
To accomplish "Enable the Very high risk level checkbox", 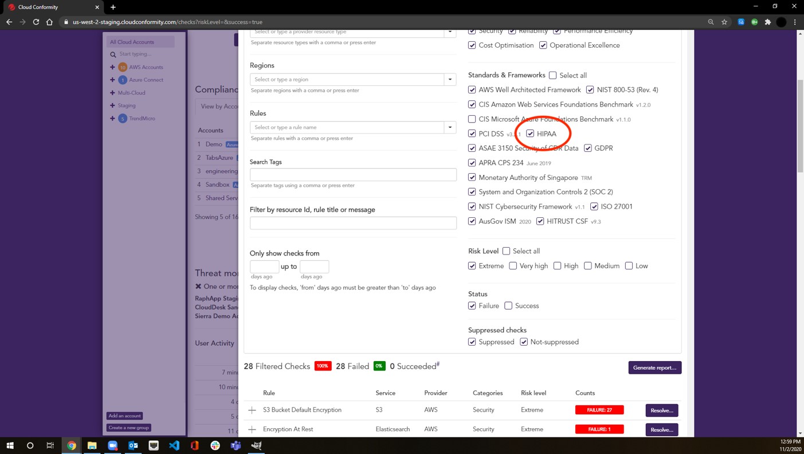I will pos(513,265).
